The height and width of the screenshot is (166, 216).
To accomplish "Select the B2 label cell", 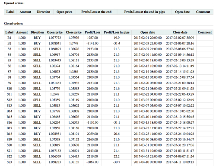I will point(10,43).
